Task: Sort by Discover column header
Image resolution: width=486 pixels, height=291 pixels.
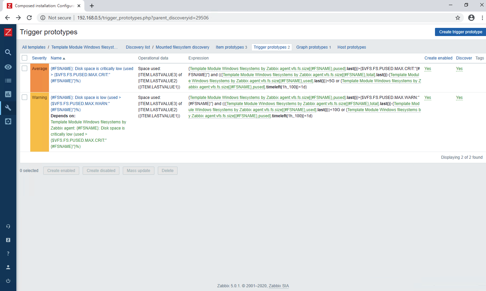Action: pyautogui.click(x=464, y=58)
